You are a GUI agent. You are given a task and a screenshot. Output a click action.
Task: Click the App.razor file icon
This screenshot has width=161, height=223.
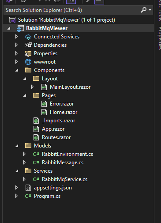pos(36,129)
